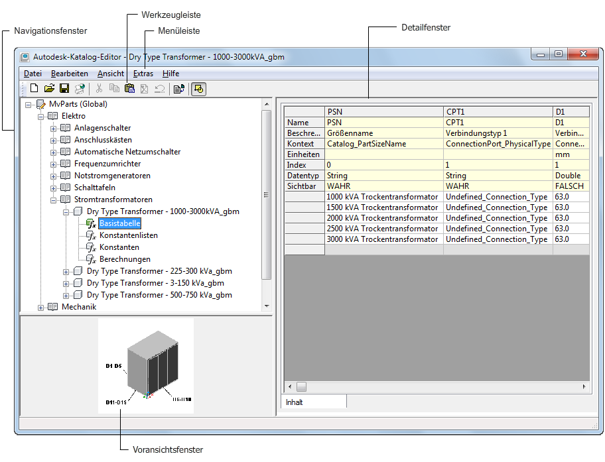Expand the Notstromgeneratoren node
The height and width of the screenshot is (462, 605).
pos(53,176)
